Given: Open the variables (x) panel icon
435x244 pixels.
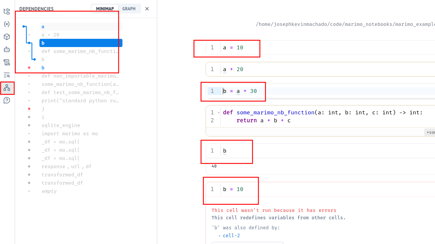Looking at the screenshot, I should pyautogui.click(x=7, y=24).
